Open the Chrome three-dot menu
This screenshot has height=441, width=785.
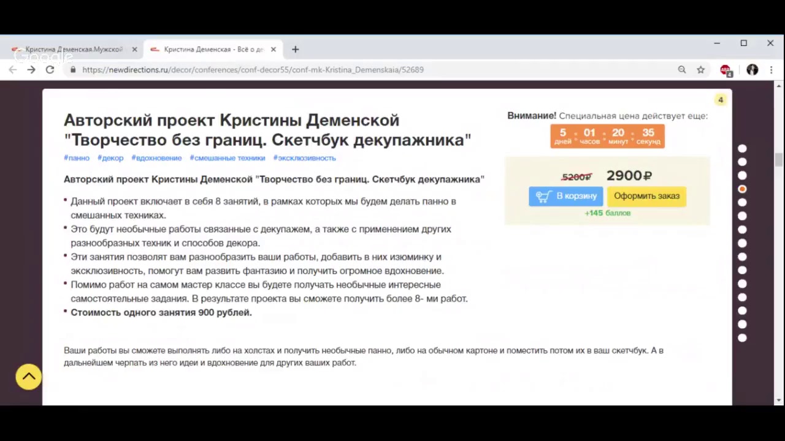[x=772, y=70]
